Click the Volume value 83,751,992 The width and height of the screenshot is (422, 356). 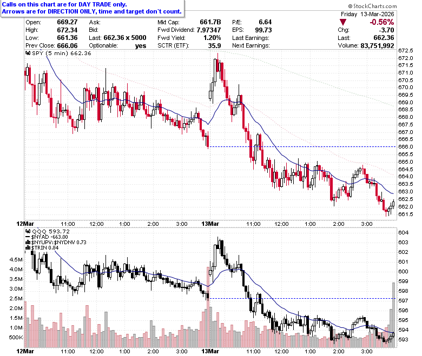(377, 46)
